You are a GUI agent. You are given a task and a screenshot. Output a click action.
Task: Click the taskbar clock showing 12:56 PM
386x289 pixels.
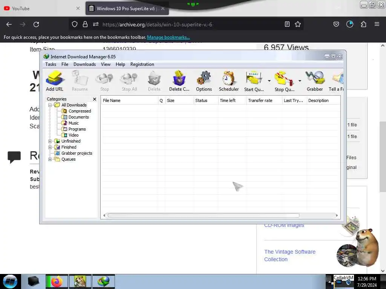coord(367,279)
